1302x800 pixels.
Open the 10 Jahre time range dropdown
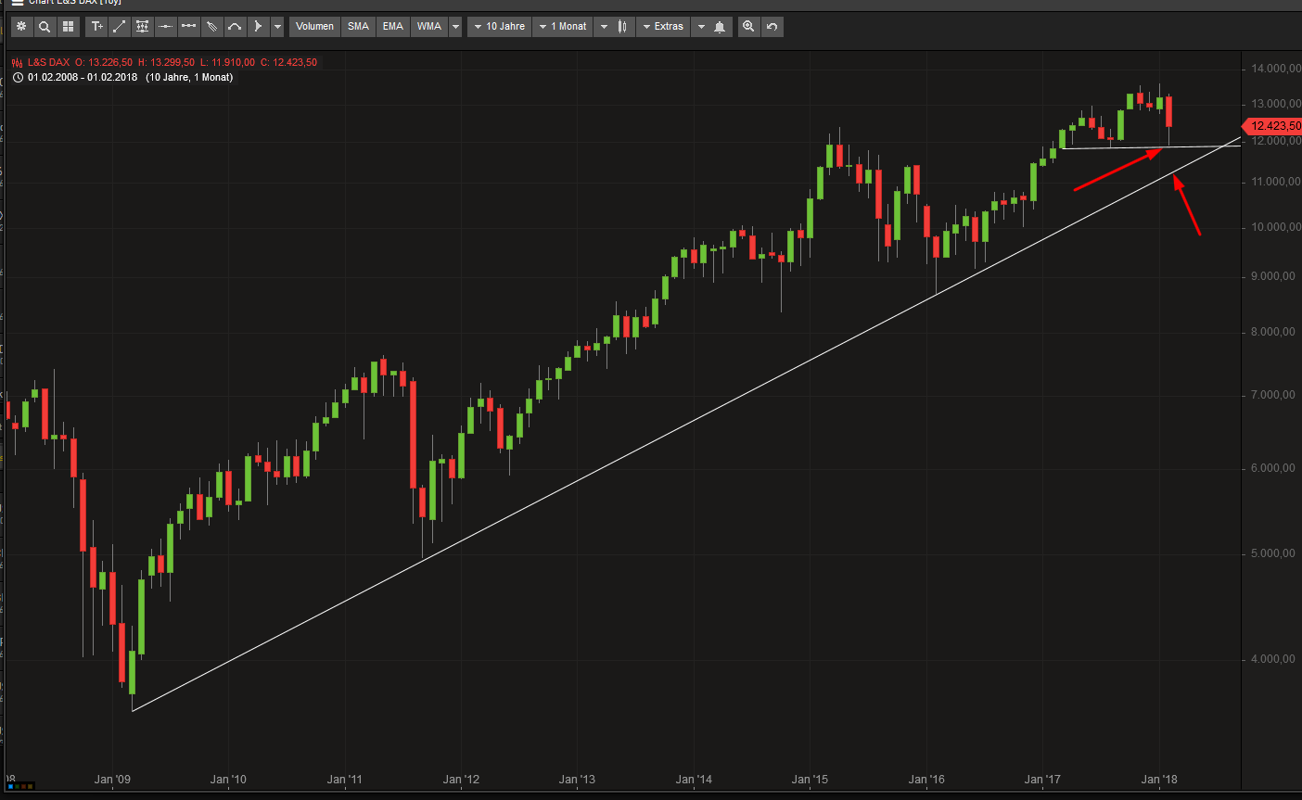(x=499, y=27)
